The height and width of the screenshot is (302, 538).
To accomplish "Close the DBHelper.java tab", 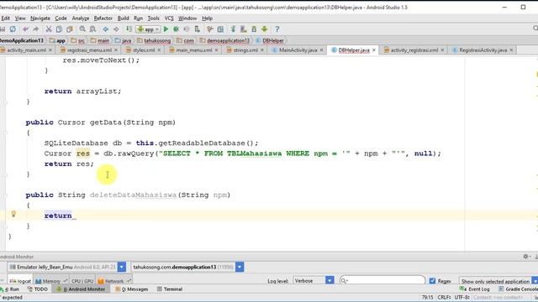I will click(x=374, y=50).
